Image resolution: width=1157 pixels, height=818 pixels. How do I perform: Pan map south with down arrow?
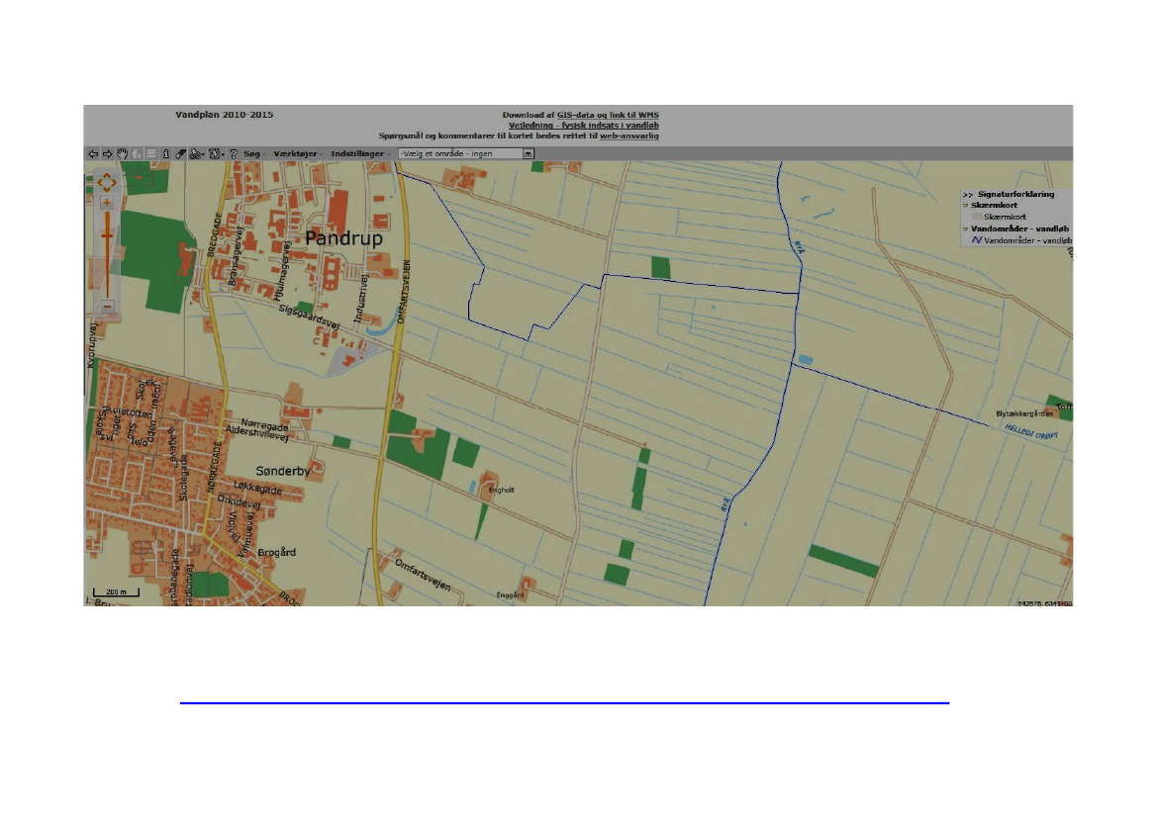point(107,189)
